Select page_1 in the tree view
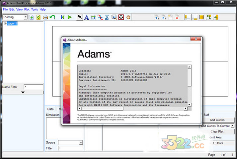This screenshot has height=159, width=237. [12, 24]
